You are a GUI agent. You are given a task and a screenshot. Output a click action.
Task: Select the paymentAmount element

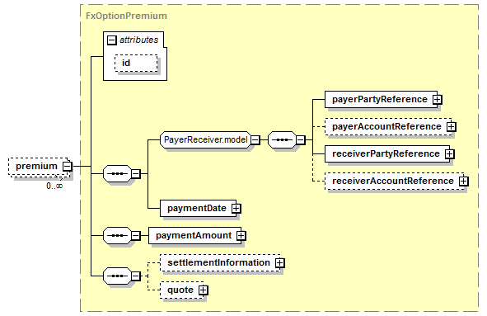tap(194, 236)
